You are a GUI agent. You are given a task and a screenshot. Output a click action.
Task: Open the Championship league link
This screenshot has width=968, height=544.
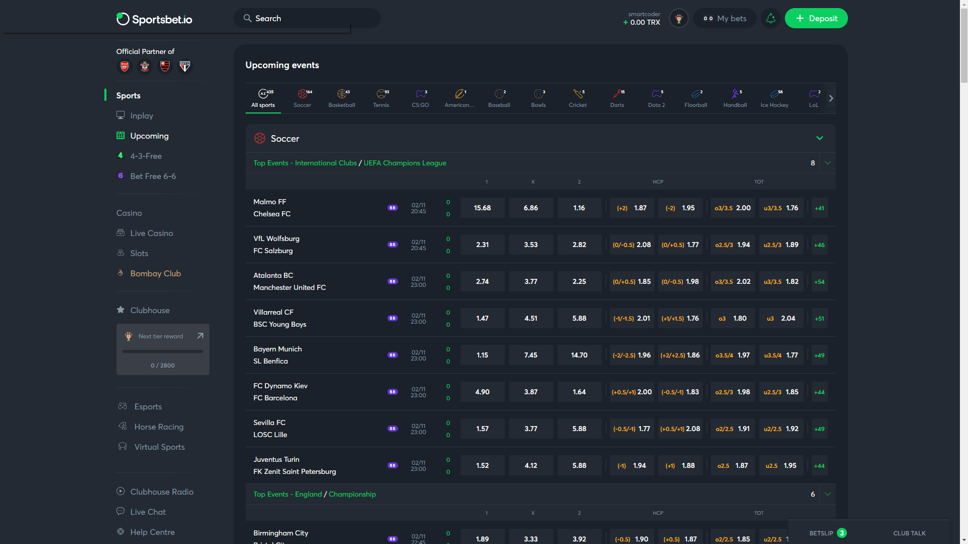pyautogui.click(x=352, y=494)
